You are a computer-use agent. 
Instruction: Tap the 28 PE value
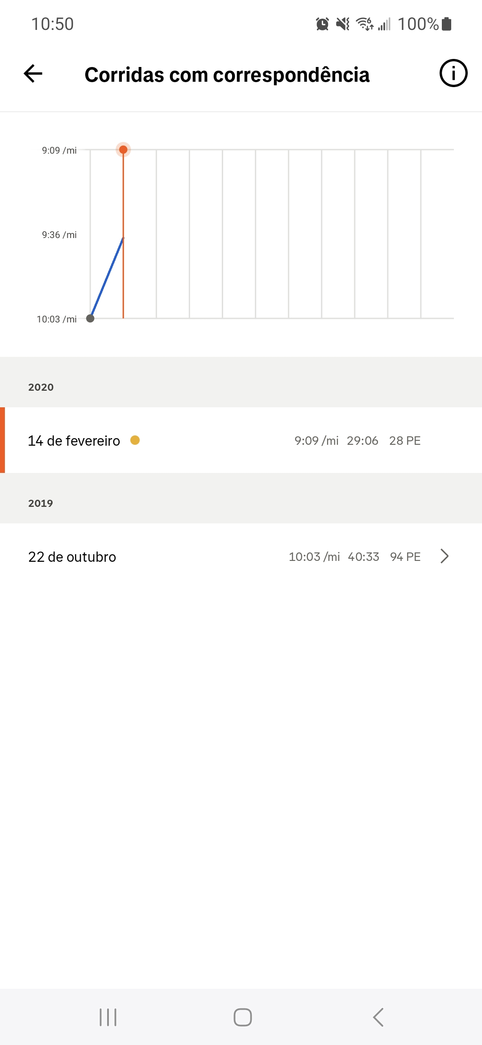[405, 441]
